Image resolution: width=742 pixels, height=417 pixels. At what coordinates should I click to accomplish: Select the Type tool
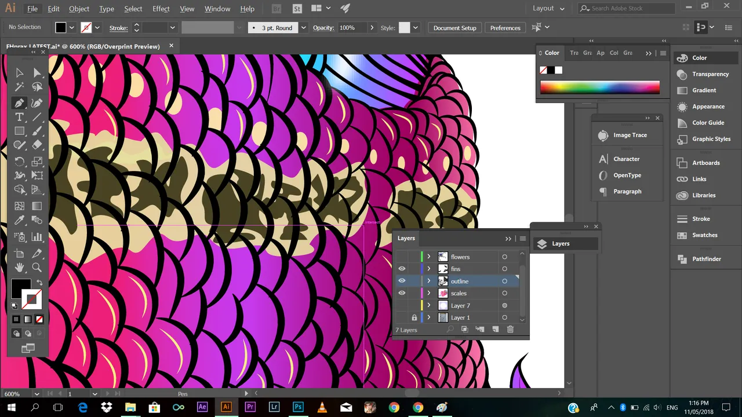[x=19, y=117]
